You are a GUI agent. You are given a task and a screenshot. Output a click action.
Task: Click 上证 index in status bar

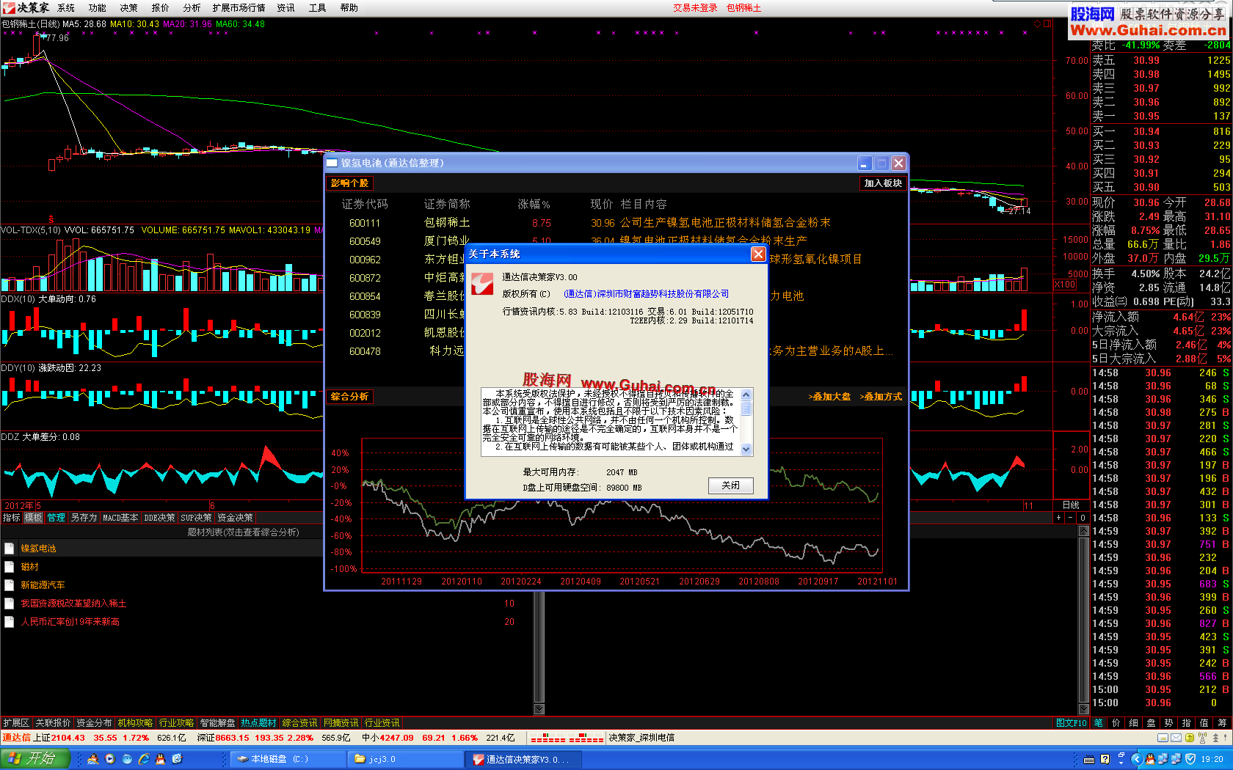(43, 738)
